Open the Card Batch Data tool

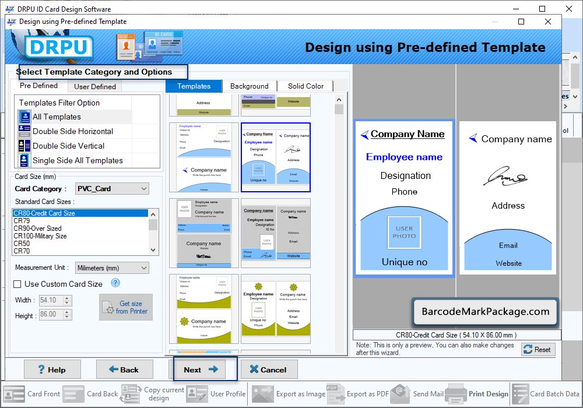pos(546,394)
